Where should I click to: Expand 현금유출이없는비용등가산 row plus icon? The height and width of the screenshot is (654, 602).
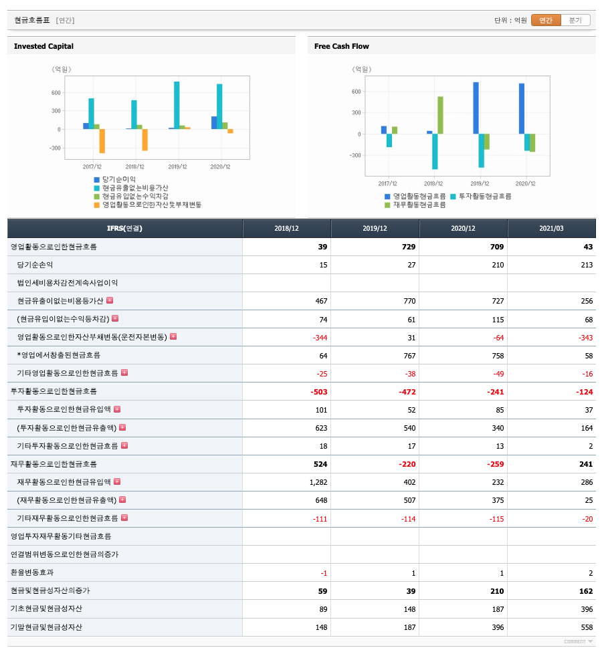pos(110,300)
